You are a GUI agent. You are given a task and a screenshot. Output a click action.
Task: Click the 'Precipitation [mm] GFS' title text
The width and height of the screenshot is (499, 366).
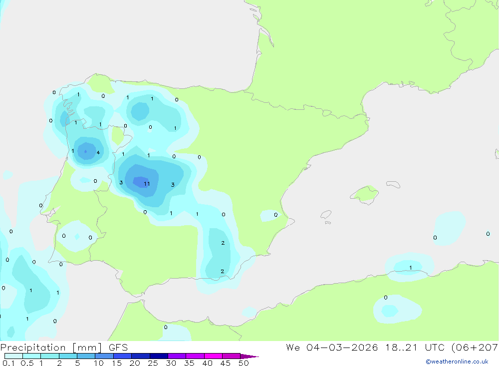point(64,348)
